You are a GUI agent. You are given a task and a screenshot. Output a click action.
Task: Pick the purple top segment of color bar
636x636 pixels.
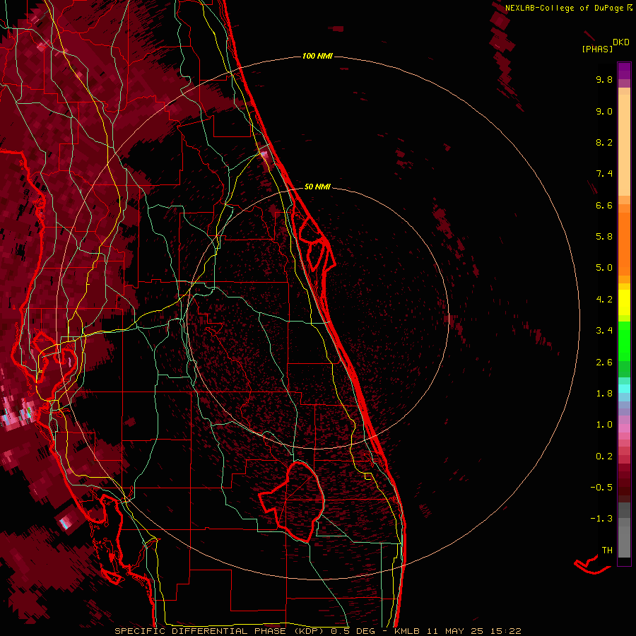pyautogui.click(x=624, y=71)
